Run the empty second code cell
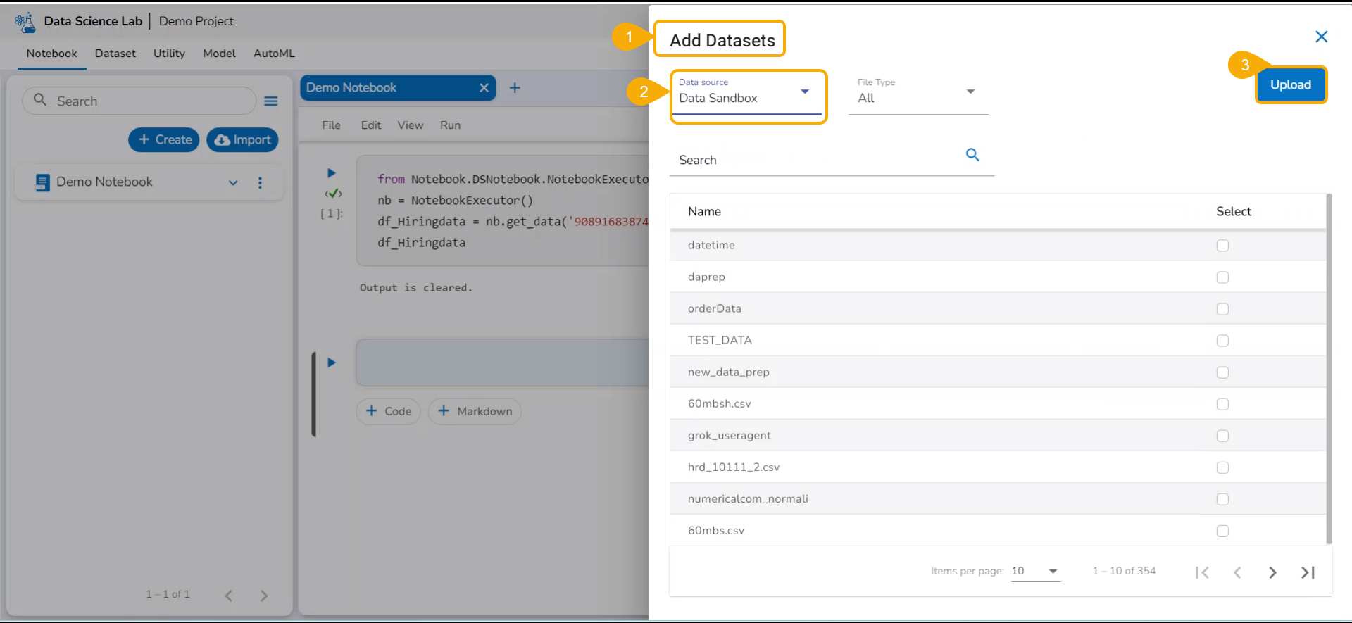Image resolution: width=1352 pixels, height=623 pixels. click(x=332, y=363)
